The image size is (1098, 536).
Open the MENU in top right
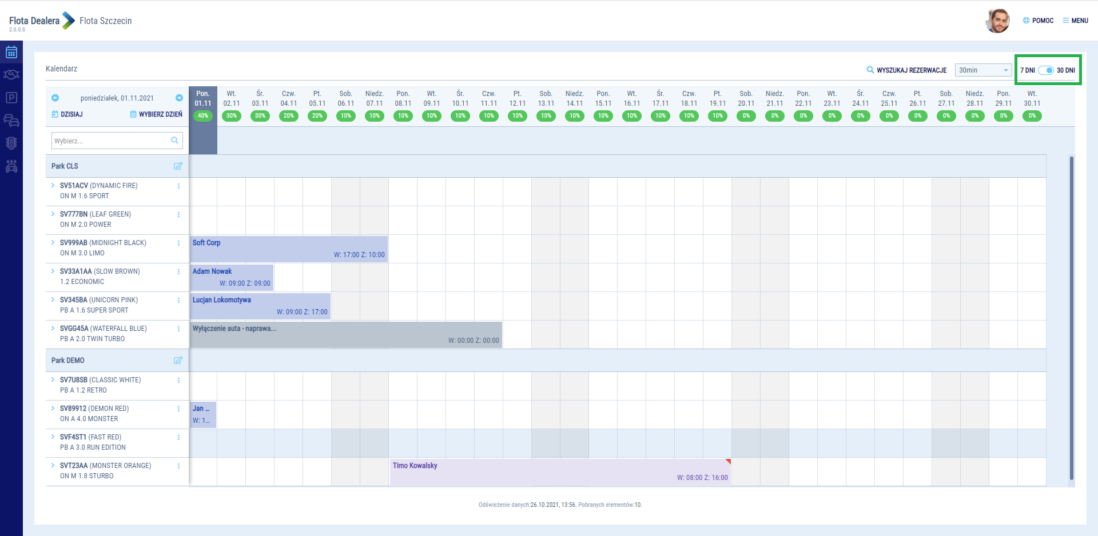(x=1075, y=21)
